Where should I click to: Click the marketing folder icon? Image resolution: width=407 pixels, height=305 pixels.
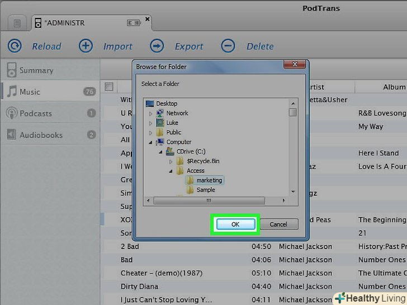pos(190,180)
